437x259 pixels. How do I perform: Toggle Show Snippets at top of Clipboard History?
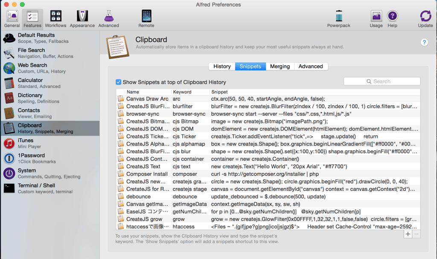119,82
